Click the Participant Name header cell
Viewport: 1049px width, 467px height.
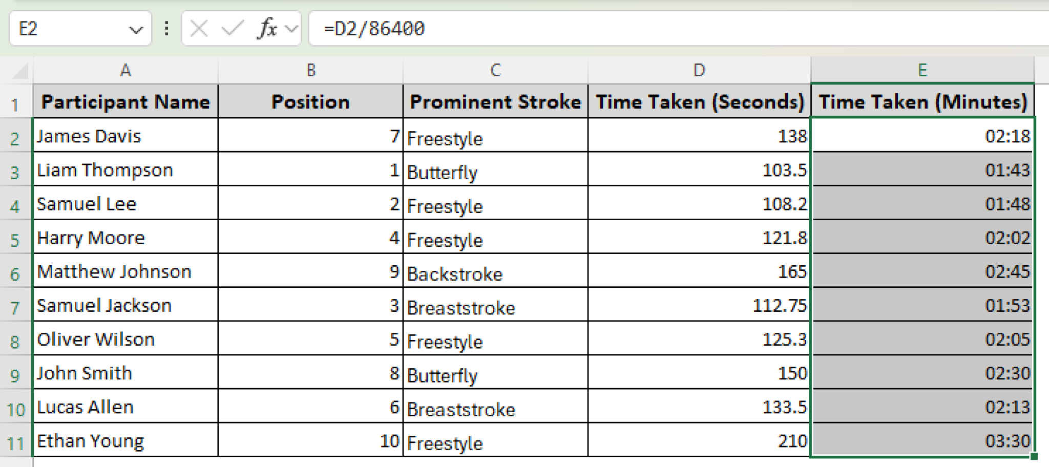click(125, 102)
